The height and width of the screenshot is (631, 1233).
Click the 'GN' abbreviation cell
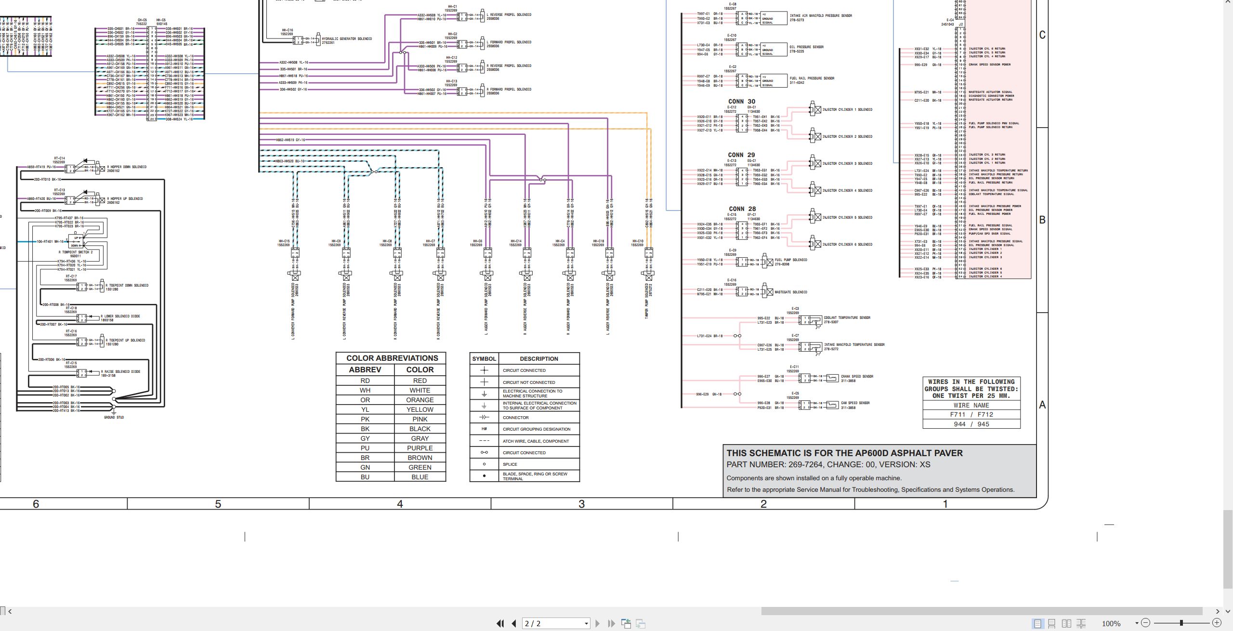point(365,467)
